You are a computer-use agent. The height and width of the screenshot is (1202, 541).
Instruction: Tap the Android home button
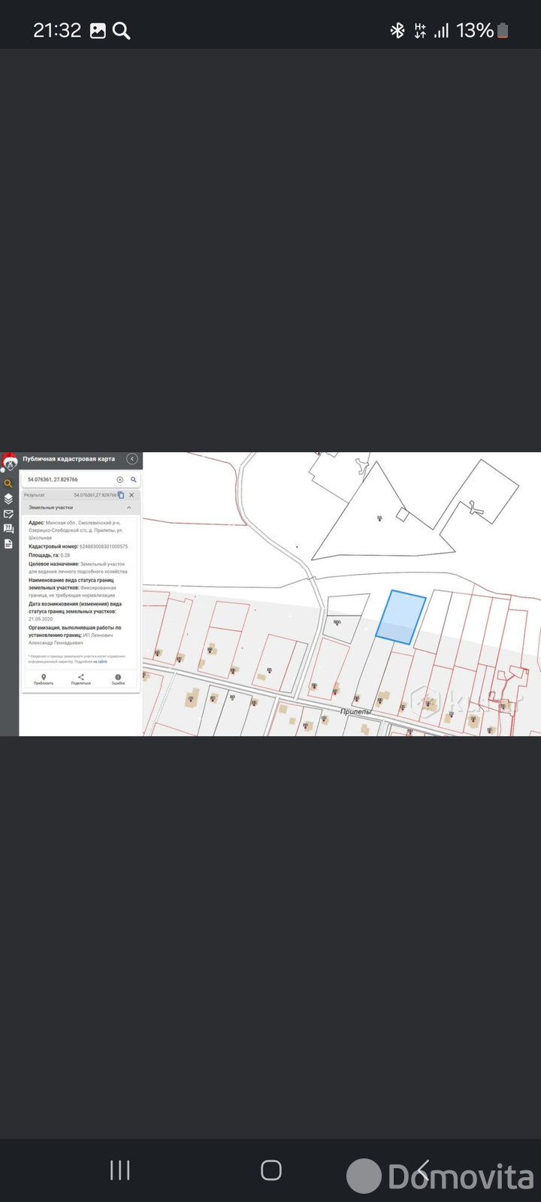270,1170
